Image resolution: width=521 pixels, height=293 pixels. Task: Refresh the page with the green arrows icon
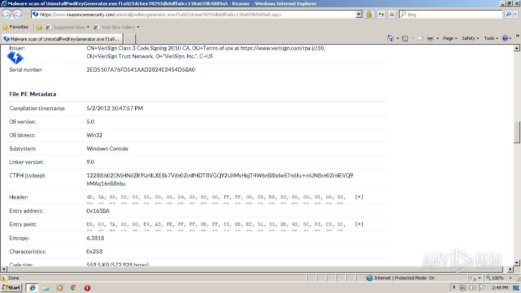381,14
